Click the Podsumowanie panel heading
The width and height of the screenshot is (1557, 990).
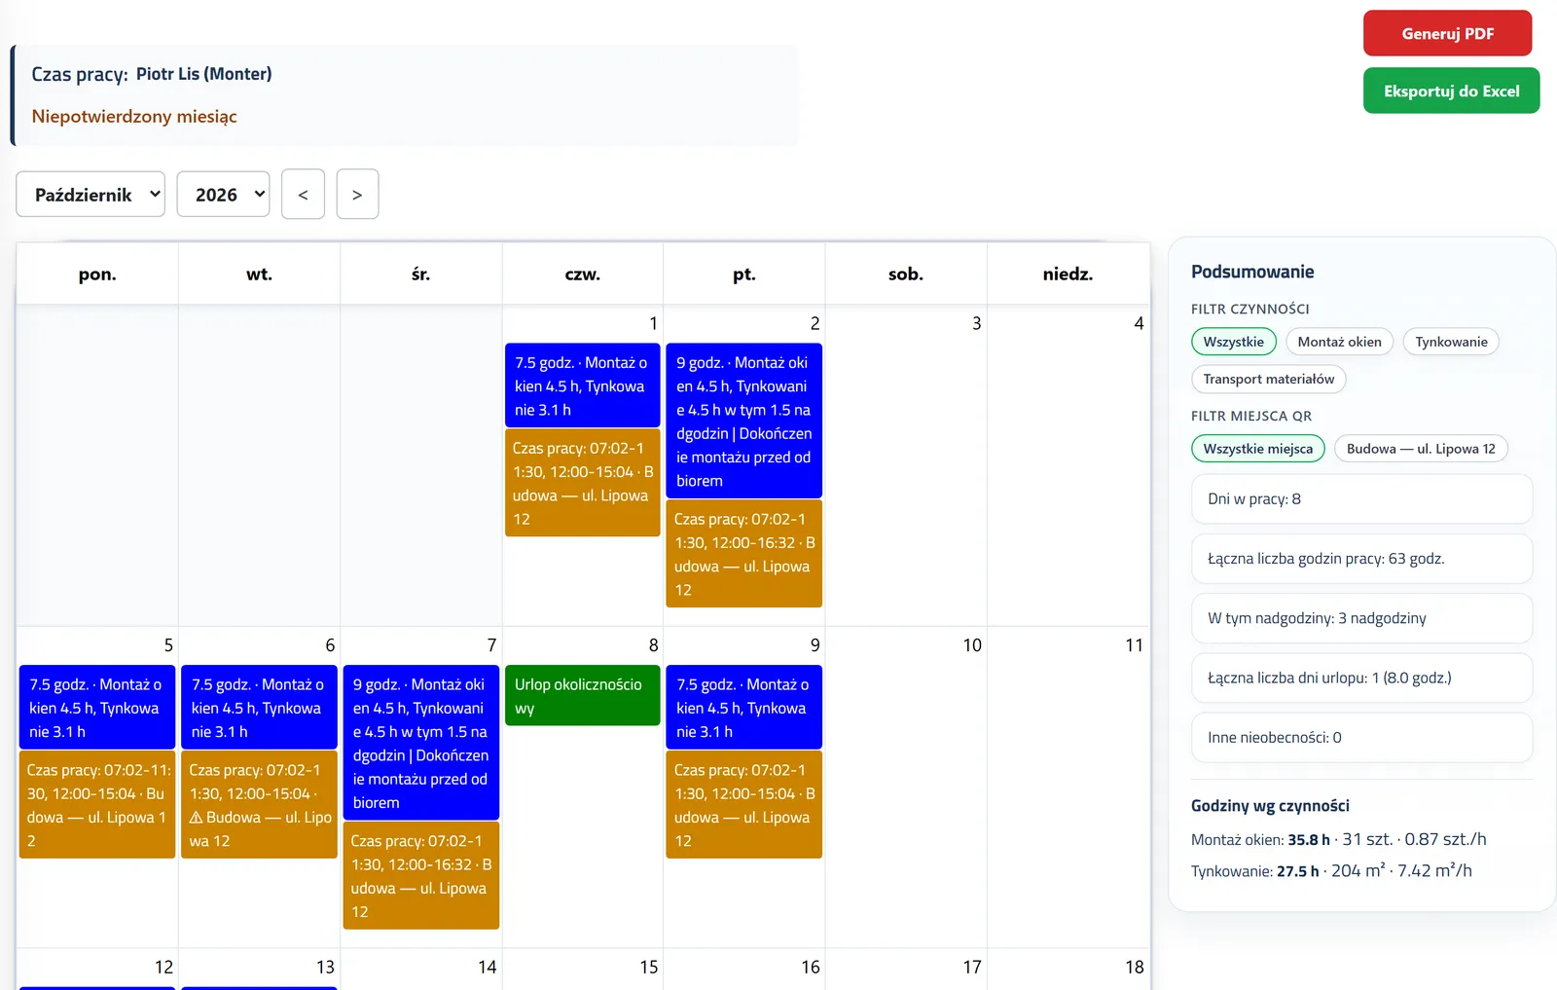[1252, 272]
